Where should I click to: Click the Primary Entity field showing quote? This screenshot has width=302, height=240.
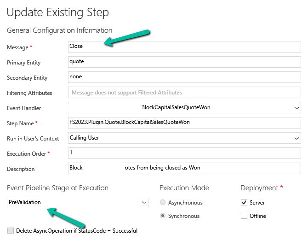[x=184, y=61]
